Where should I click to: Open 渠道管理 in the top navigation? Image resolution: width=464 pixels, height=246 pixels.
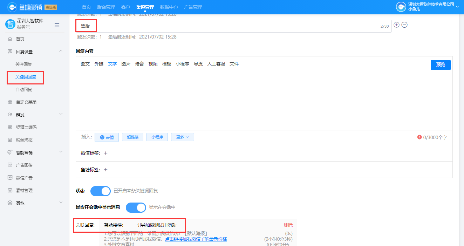(x=145, y=7)
